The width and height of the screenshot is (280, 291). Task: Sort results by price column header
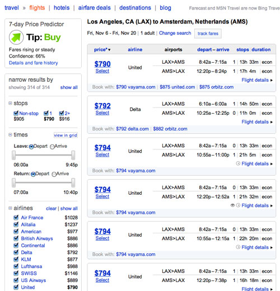101,50
